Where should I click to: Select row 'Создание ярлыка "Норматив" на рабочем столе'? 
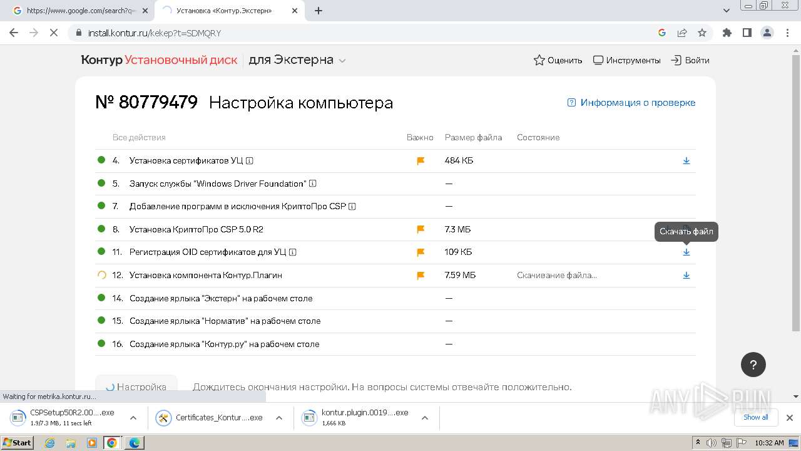point(395,321)
